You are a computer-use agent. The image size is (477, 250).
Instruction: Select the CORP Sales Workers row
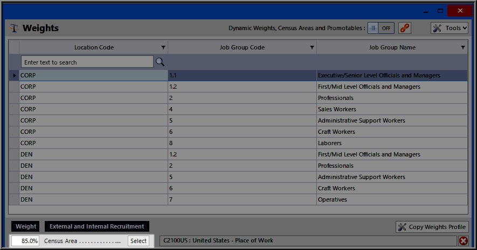243,109
